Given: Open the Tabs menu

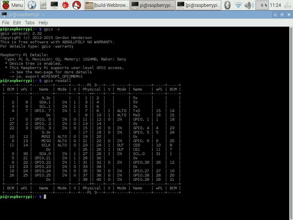Looking at the screenshot, I should (x=29, y=23).
